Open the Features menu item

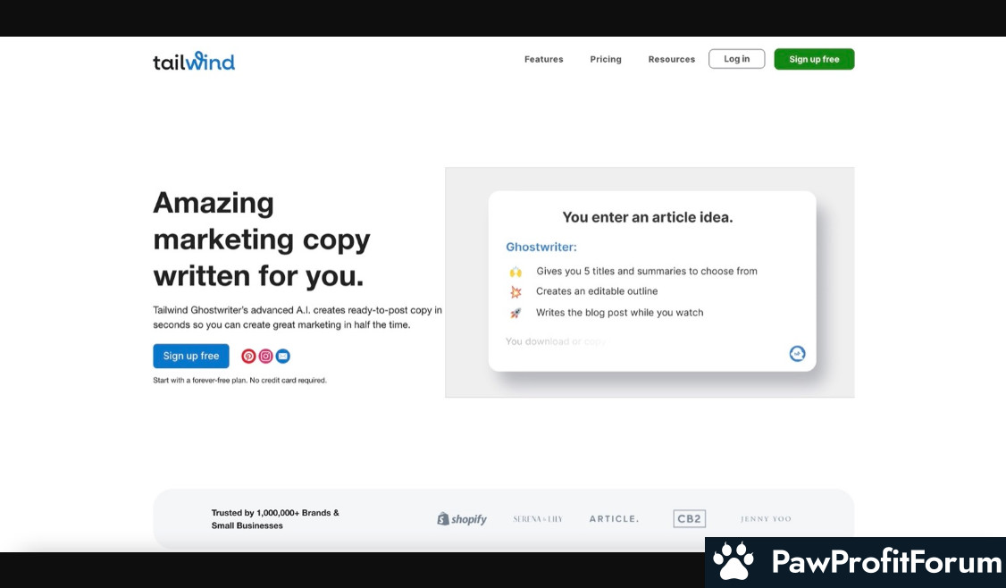coord(543,59)
